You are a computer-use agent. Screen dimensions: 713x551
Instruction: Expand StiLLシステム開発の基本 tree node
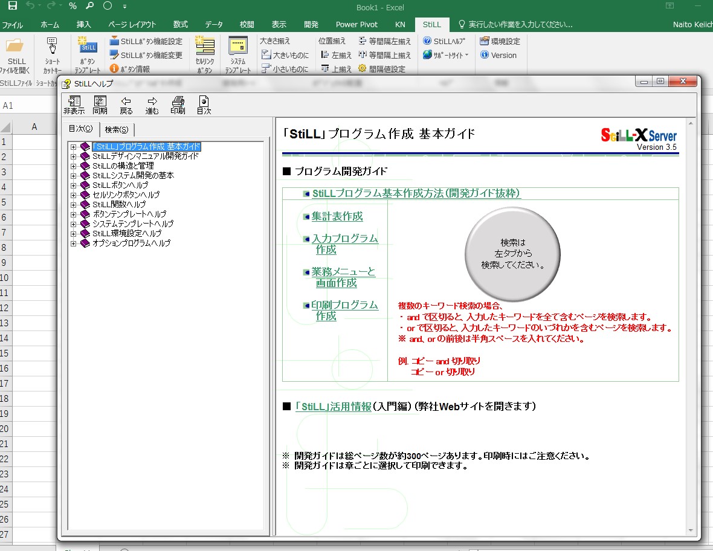click(73, 175)
